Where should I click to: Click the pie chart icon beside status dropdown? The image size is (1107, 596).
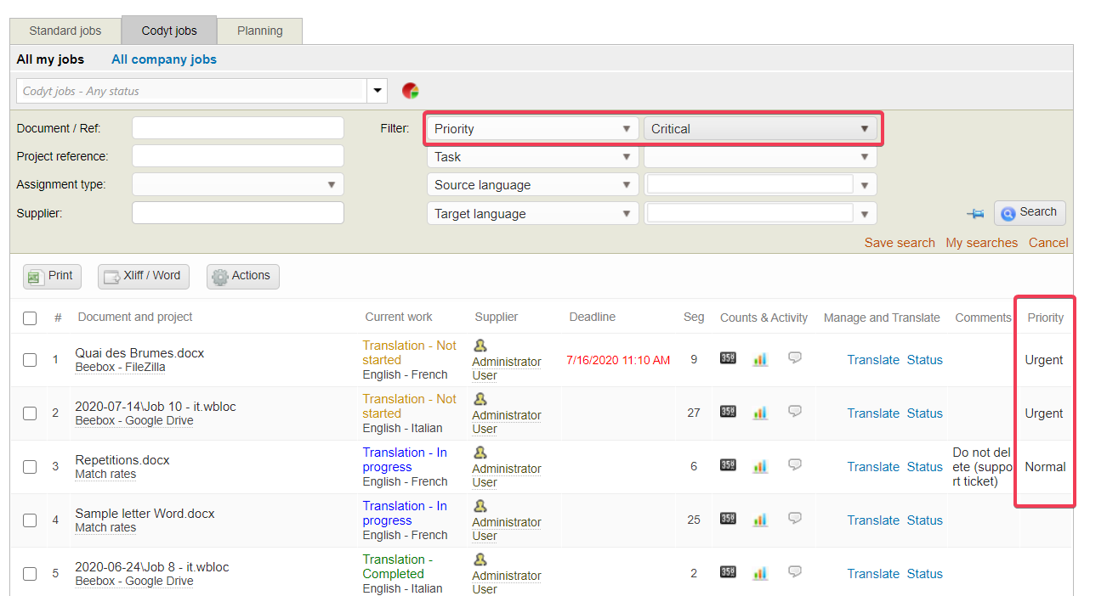click(x=411, y=91)
